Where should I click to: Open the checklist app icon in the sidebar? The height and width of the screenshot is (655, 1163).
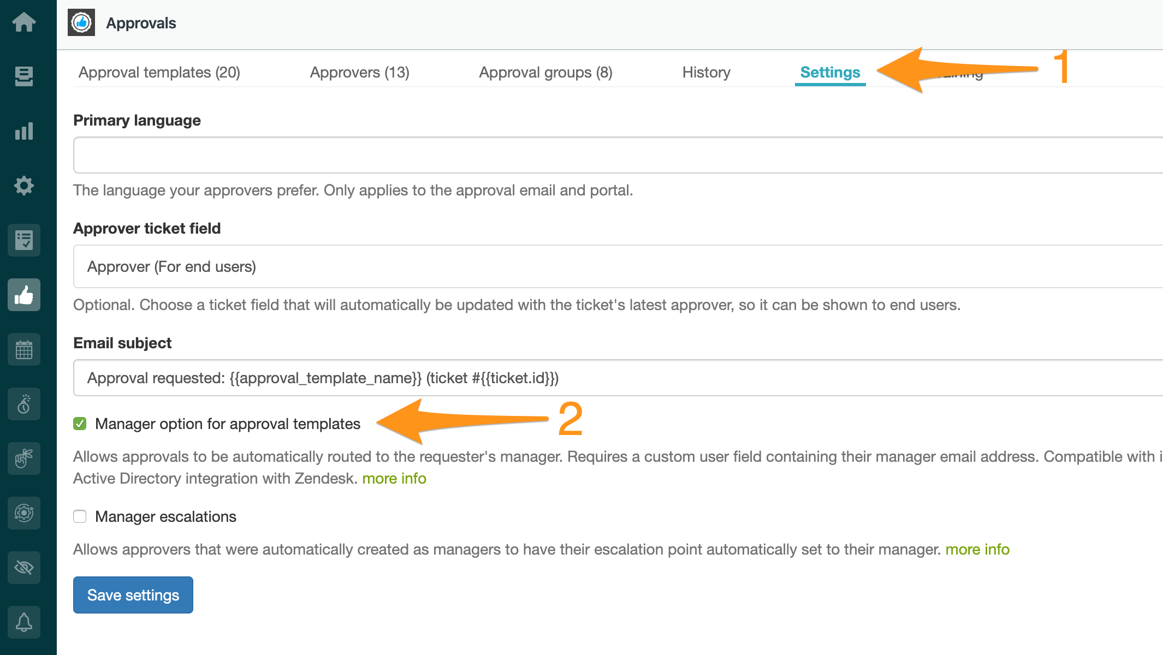[24, 240]
